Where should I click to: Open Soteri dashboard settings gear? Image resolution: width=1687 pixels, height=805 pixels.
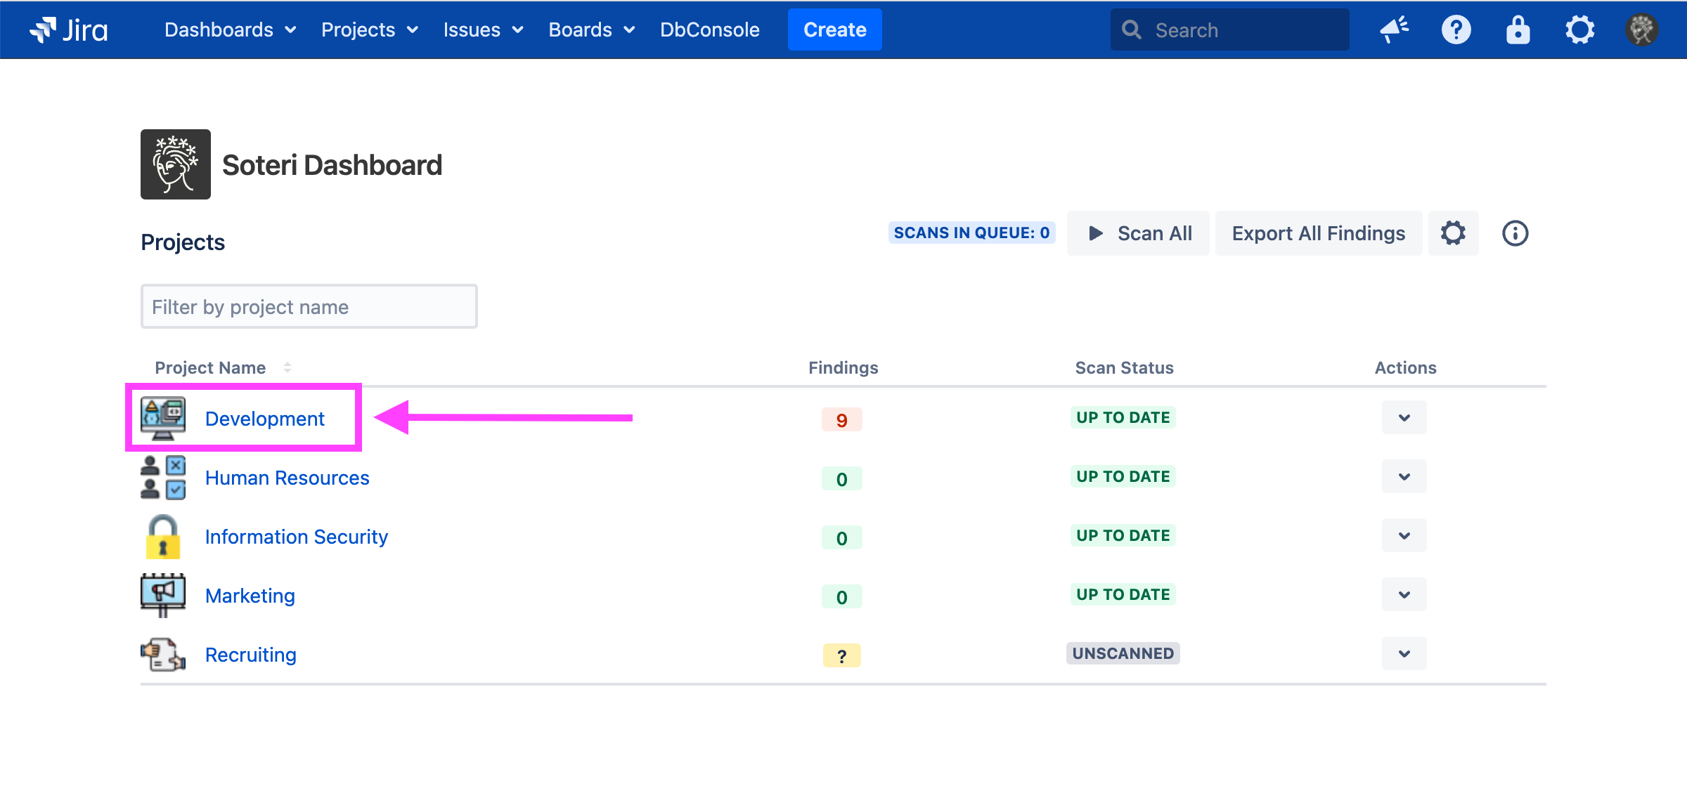(1453, 233)
